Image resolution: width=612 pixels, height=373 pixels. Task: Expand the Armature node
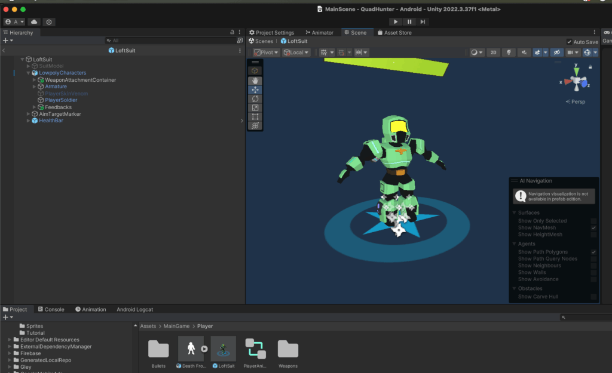coord(34,87)
